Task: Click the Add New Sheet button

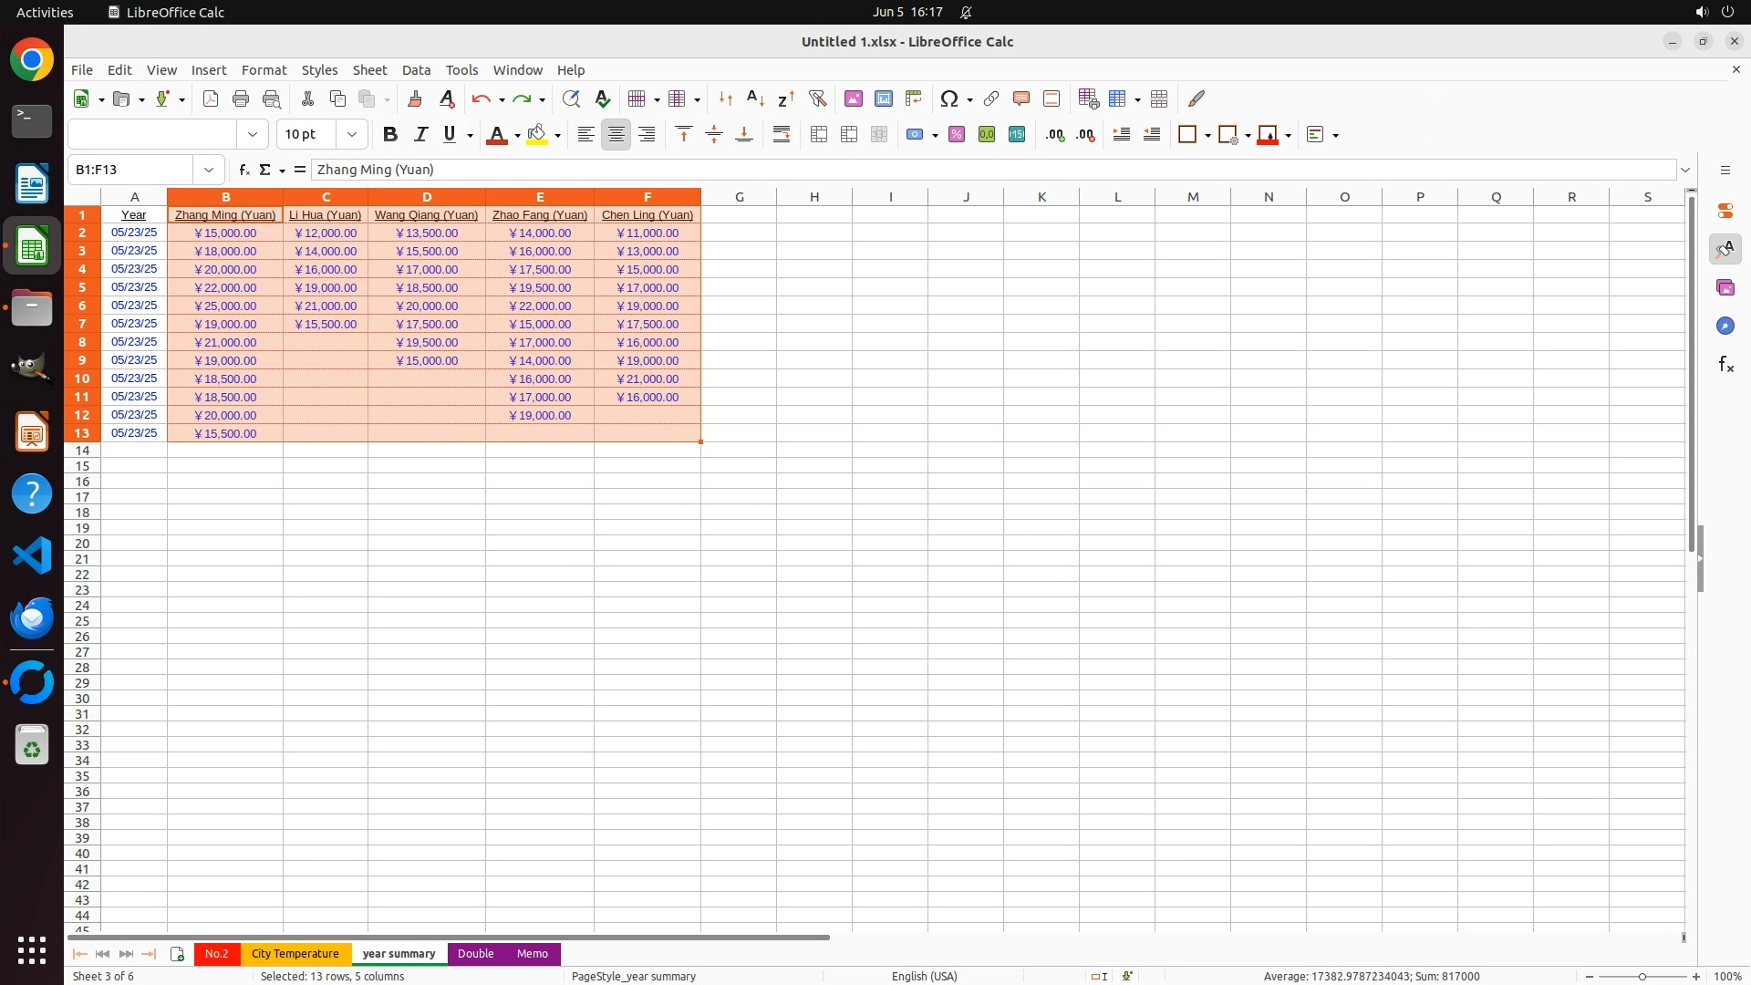Action: coord(177,954)
